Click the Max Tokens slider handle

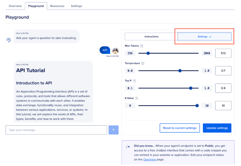[x=148, y=53]
